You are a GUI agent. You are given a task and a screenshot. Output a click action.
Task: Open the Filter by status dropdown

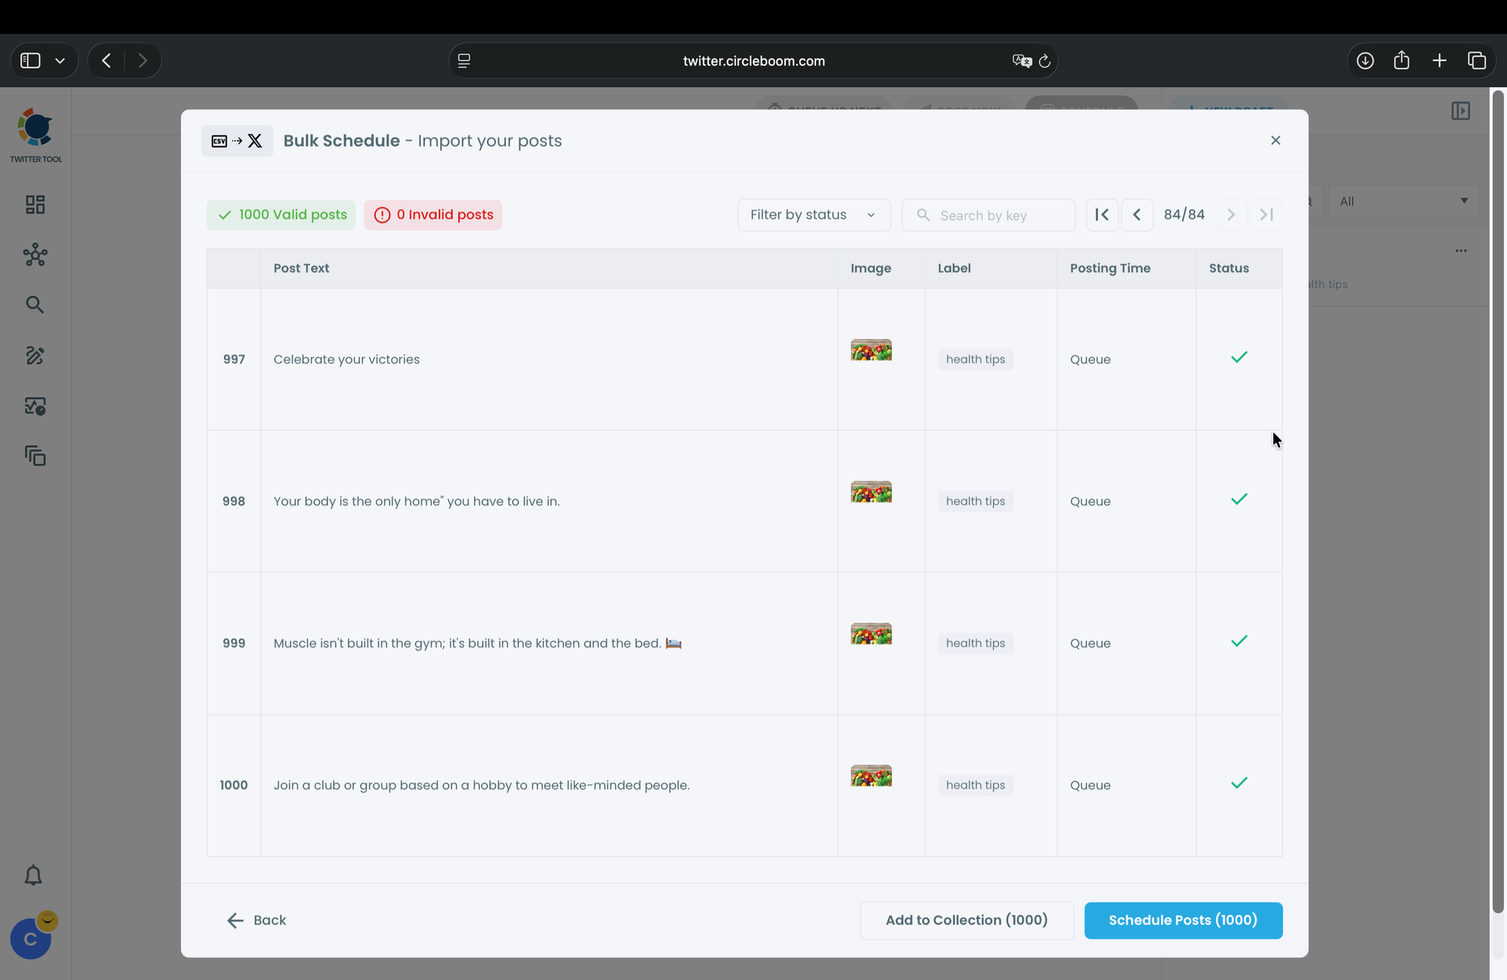pos(813,215)
